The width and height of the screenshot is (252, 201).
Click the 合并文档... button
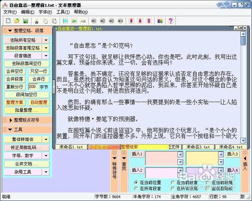click(27, 164)
